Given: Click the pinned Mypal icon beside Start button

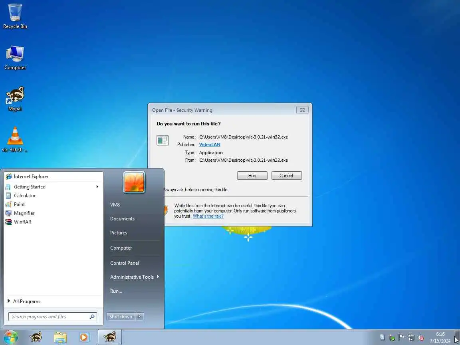Looking at the screenshot, I should [x=36, y=337].
